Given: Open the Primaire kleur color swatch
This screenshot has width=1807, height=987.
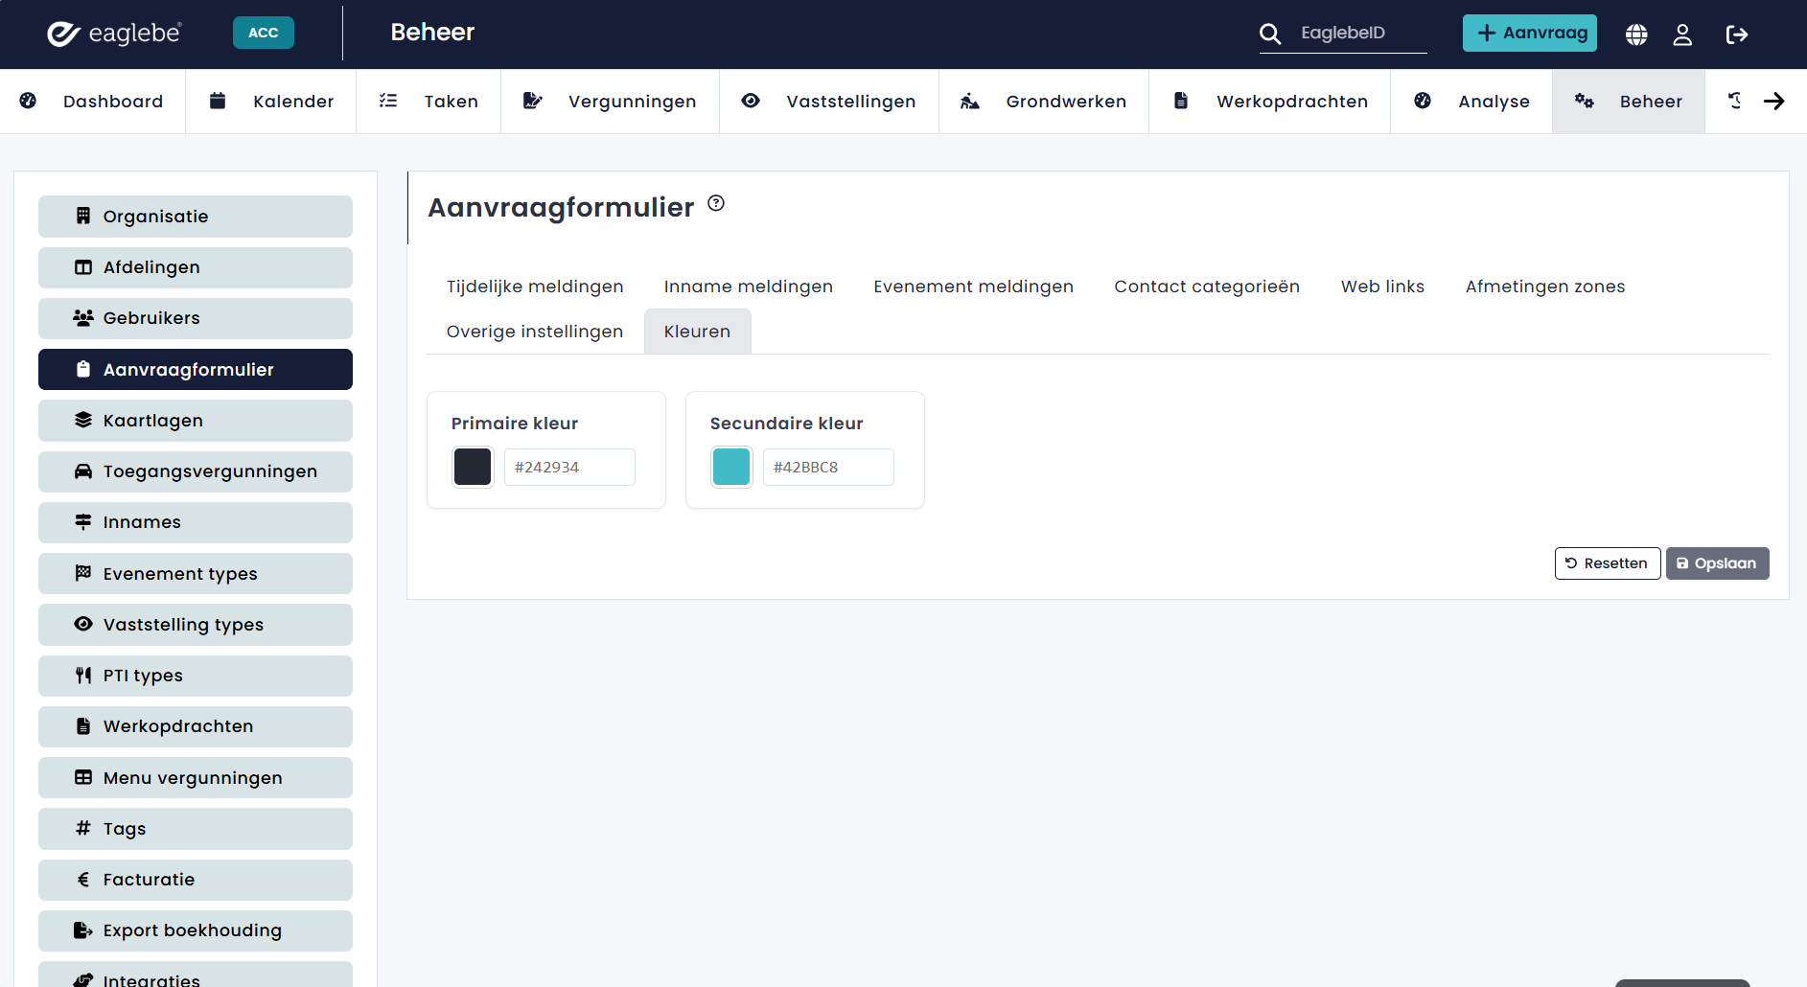Looking at the screenshot, I should [473, 467].
